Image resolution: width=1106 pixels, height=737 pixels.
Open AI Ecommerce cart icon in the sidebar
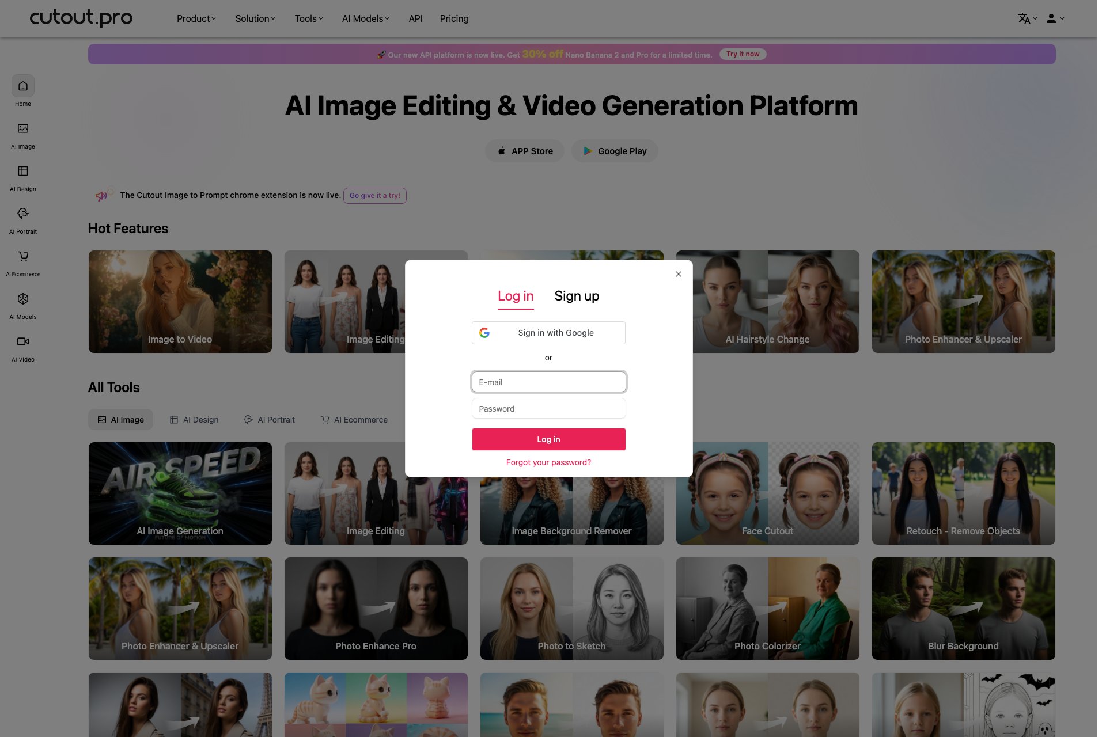[x=23, y=257]
